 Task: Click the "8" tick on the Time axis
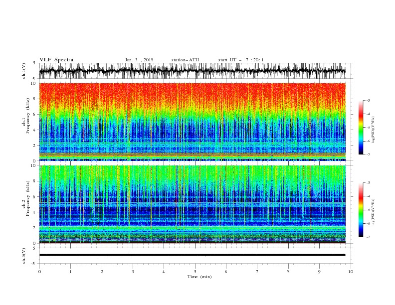[288, 272]
